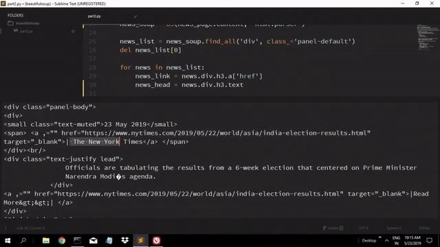
Task: Open Windows search from the taskbar
Action: pos(23,241)
